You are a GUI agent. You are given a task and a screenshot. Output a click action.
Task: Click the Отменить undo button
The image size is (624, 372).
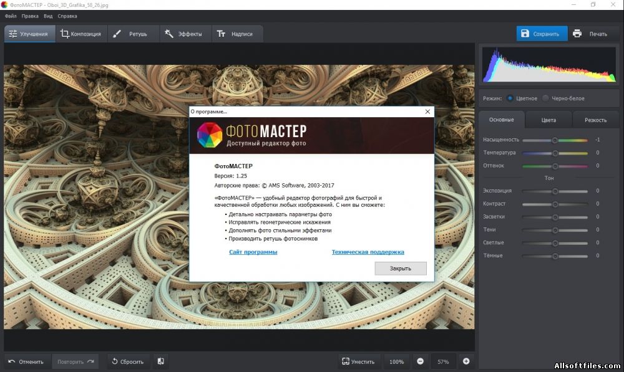click(27, 361)
